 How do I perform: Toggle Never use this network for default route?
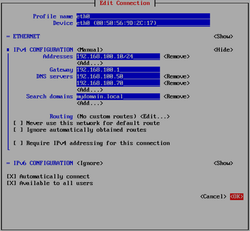tap(87, 123)
